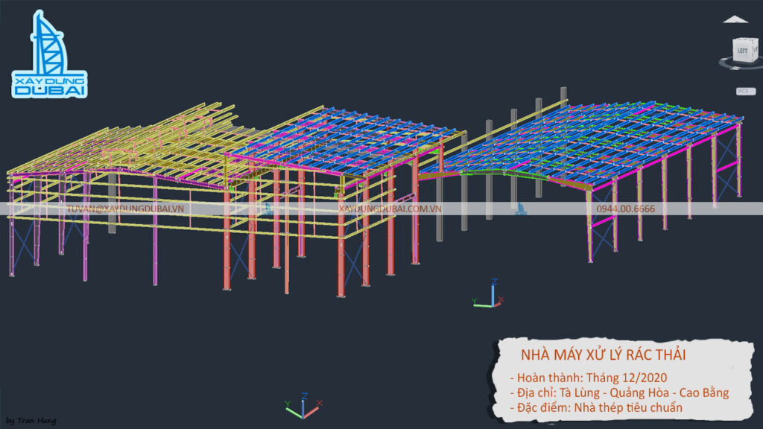Click the 'by Tran Hung' credit text

(x=31, y=421)
